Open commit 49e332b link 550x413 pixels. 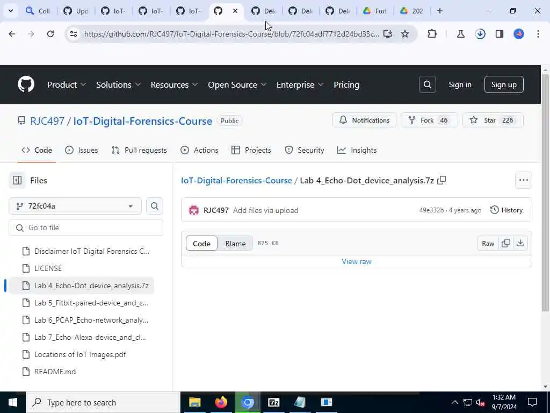click(431, 210)
